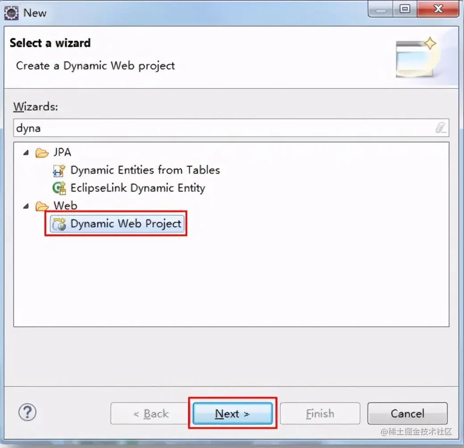The height and width of the screenshot is (448, 464).
Task: Click the Dynamic Entities from Tables icon
Action: 59,170
